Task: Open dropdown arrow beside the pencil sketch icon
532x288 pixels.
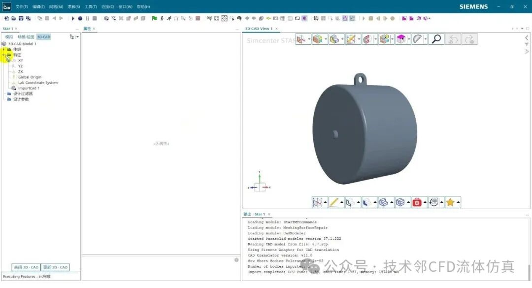Action: [342, 202]
